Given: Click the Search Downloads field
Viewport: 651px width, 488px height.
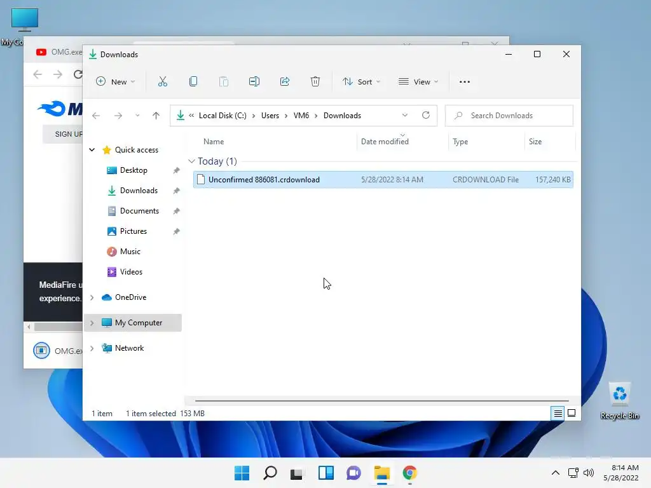Looking at the screenshot, I should [509, 116].
